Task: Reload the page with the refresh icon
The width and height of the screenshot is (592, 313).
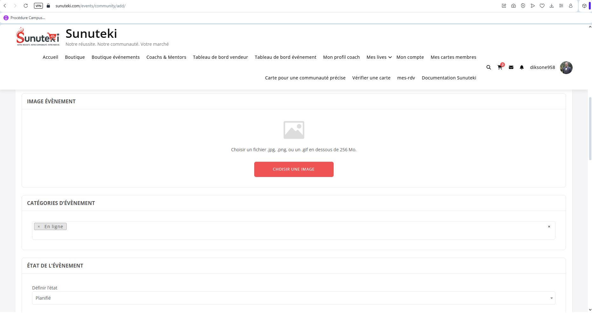Action: coord(26,6)
